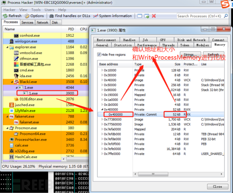
Task: Click the Search Processes input field
Action: click(x=199, y=16)
